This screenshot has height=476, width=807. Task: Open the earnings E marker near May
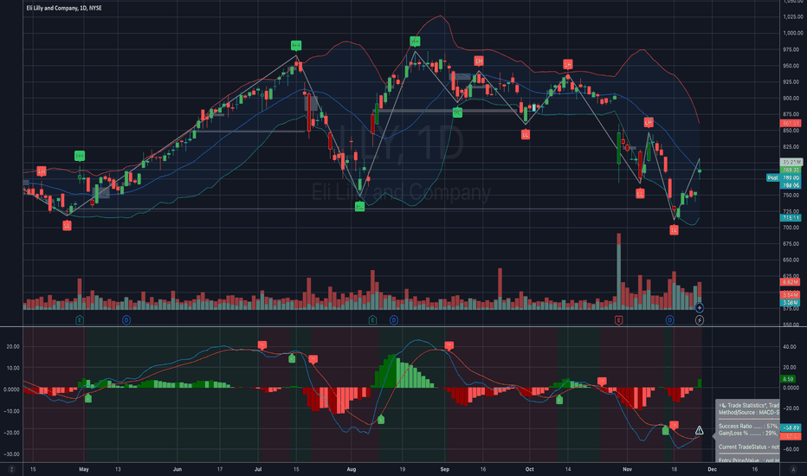pos(80,320)
